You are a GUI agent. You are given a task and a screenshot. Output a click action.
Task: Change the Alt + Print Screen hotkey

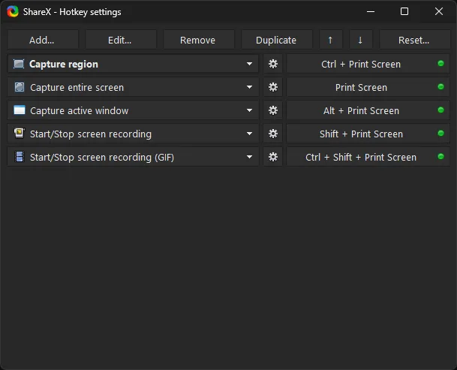368,110
